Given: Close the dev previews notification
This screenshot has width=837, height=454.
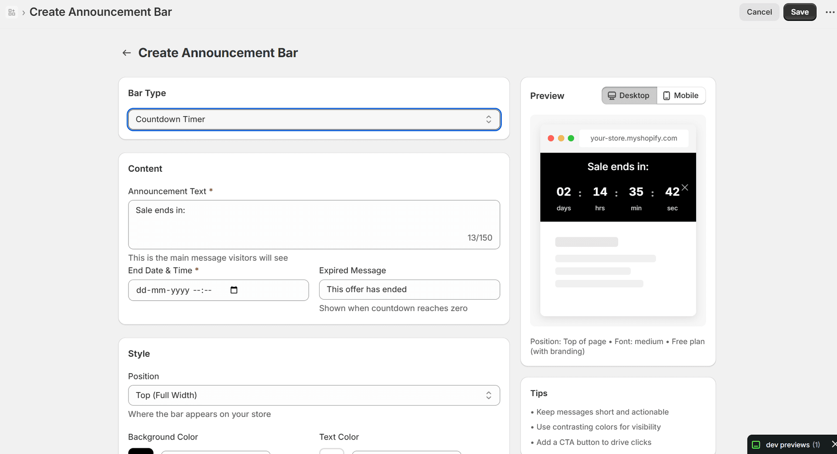Looking at the screenshot, I should (834, 444).
